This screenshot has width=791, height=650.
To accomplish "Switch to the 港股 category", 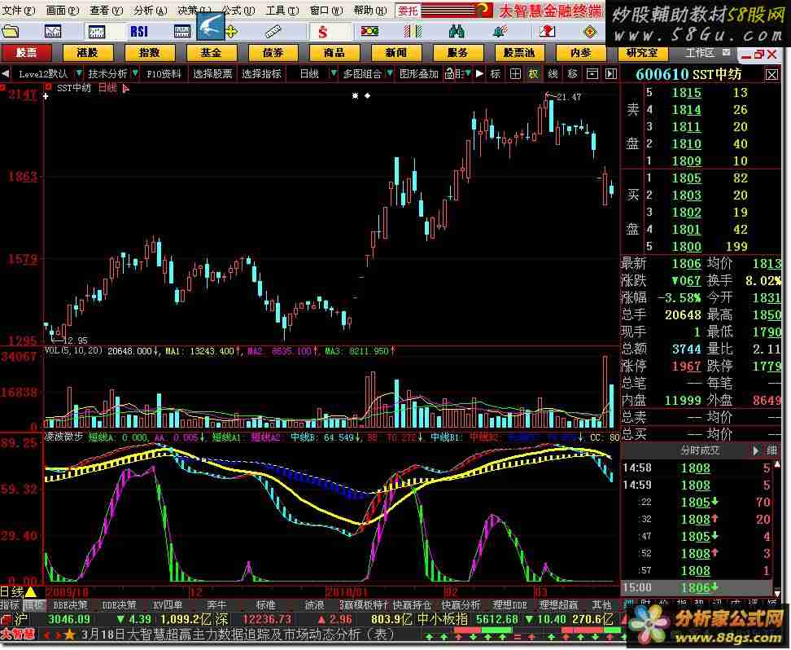I will [88, 52].
